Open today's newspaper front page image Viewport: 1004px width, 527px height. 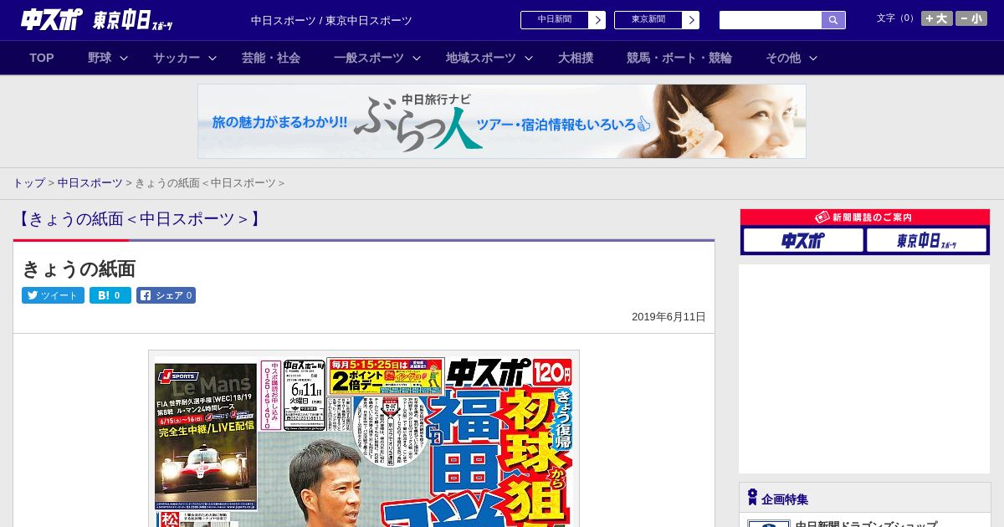coord(364,439)
